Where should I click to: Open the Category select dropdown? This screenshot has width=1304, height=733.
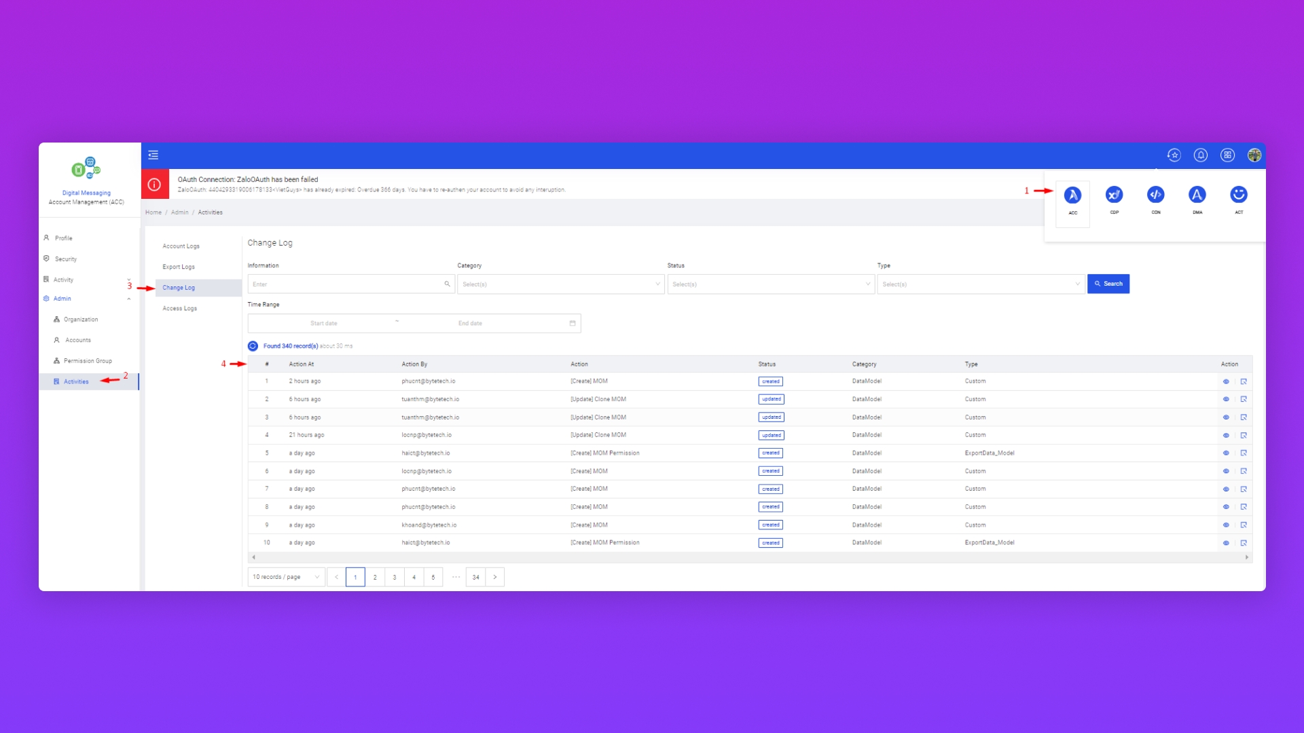pyautogui.click(x=560, y=284)
